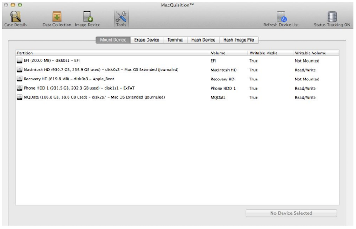
Task: Click True writable media in EFI row
Action: (x=253, y=61)
